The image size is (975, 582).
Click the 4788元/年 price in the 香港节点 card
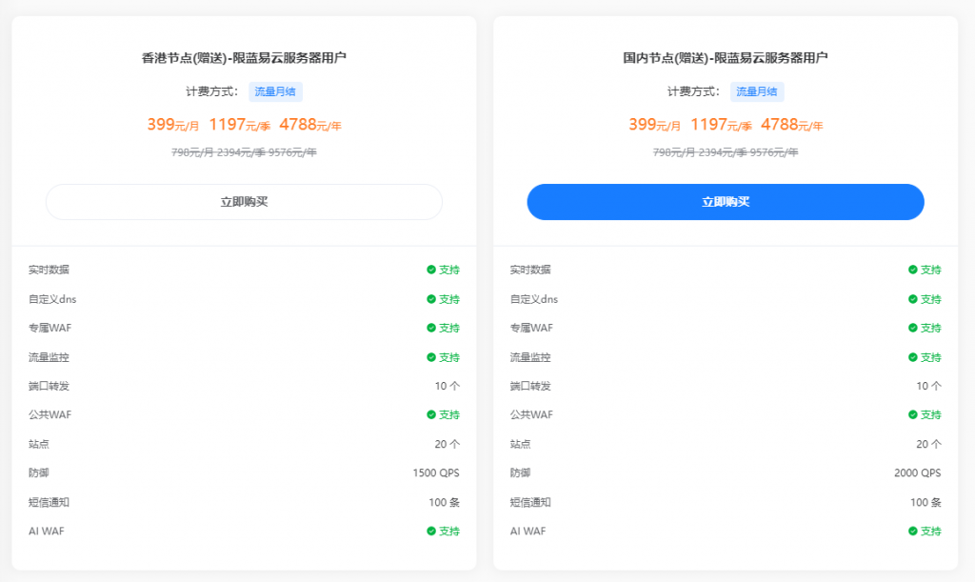coord(310,125)
